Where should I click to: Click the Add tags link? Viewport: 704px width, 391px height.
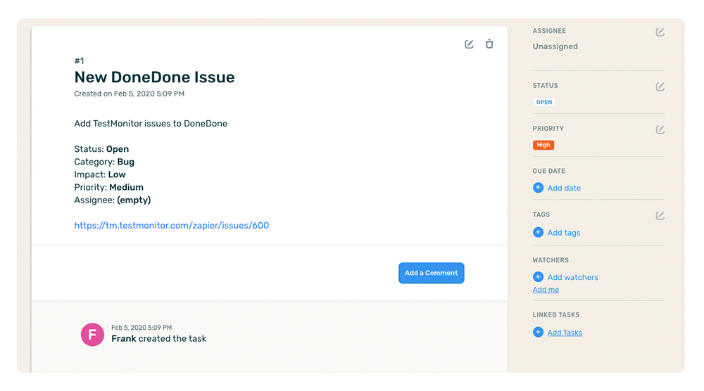point(564,233)
